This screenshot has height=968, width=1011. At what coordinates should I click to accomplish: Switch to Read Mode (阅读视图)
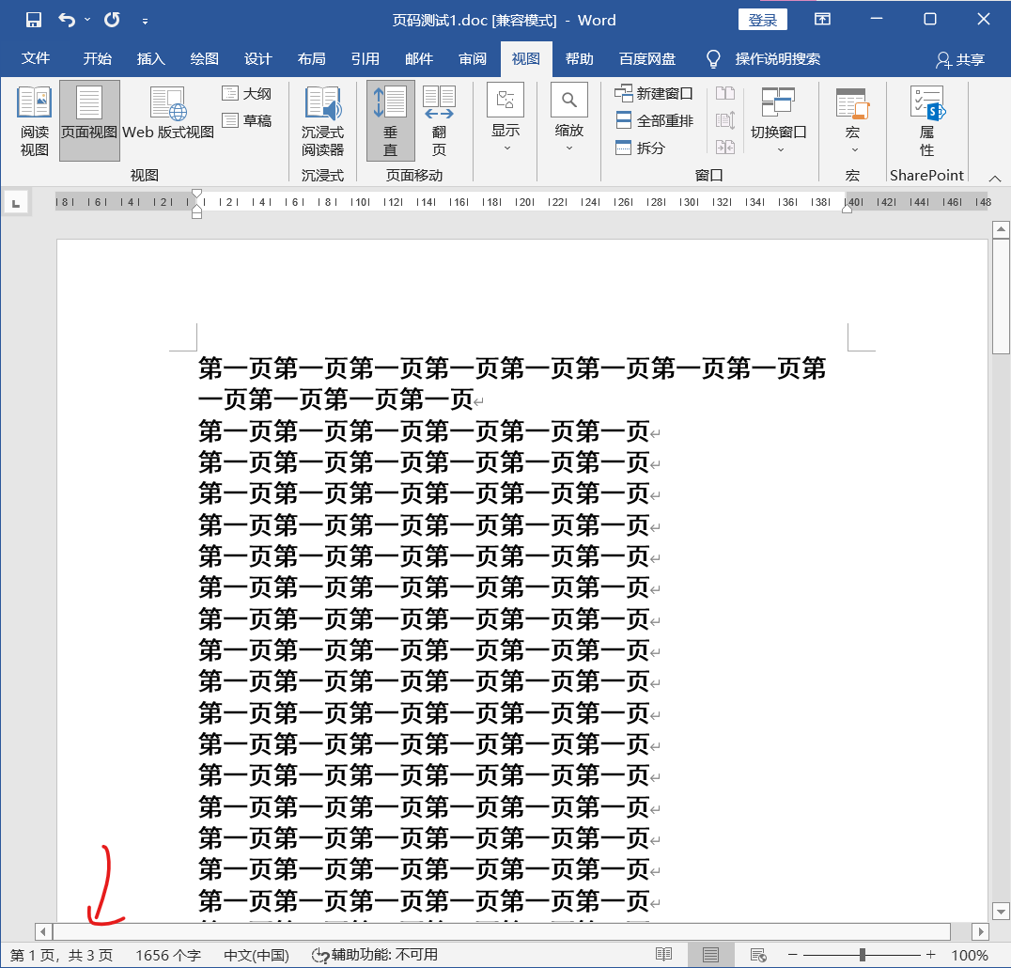35,121
